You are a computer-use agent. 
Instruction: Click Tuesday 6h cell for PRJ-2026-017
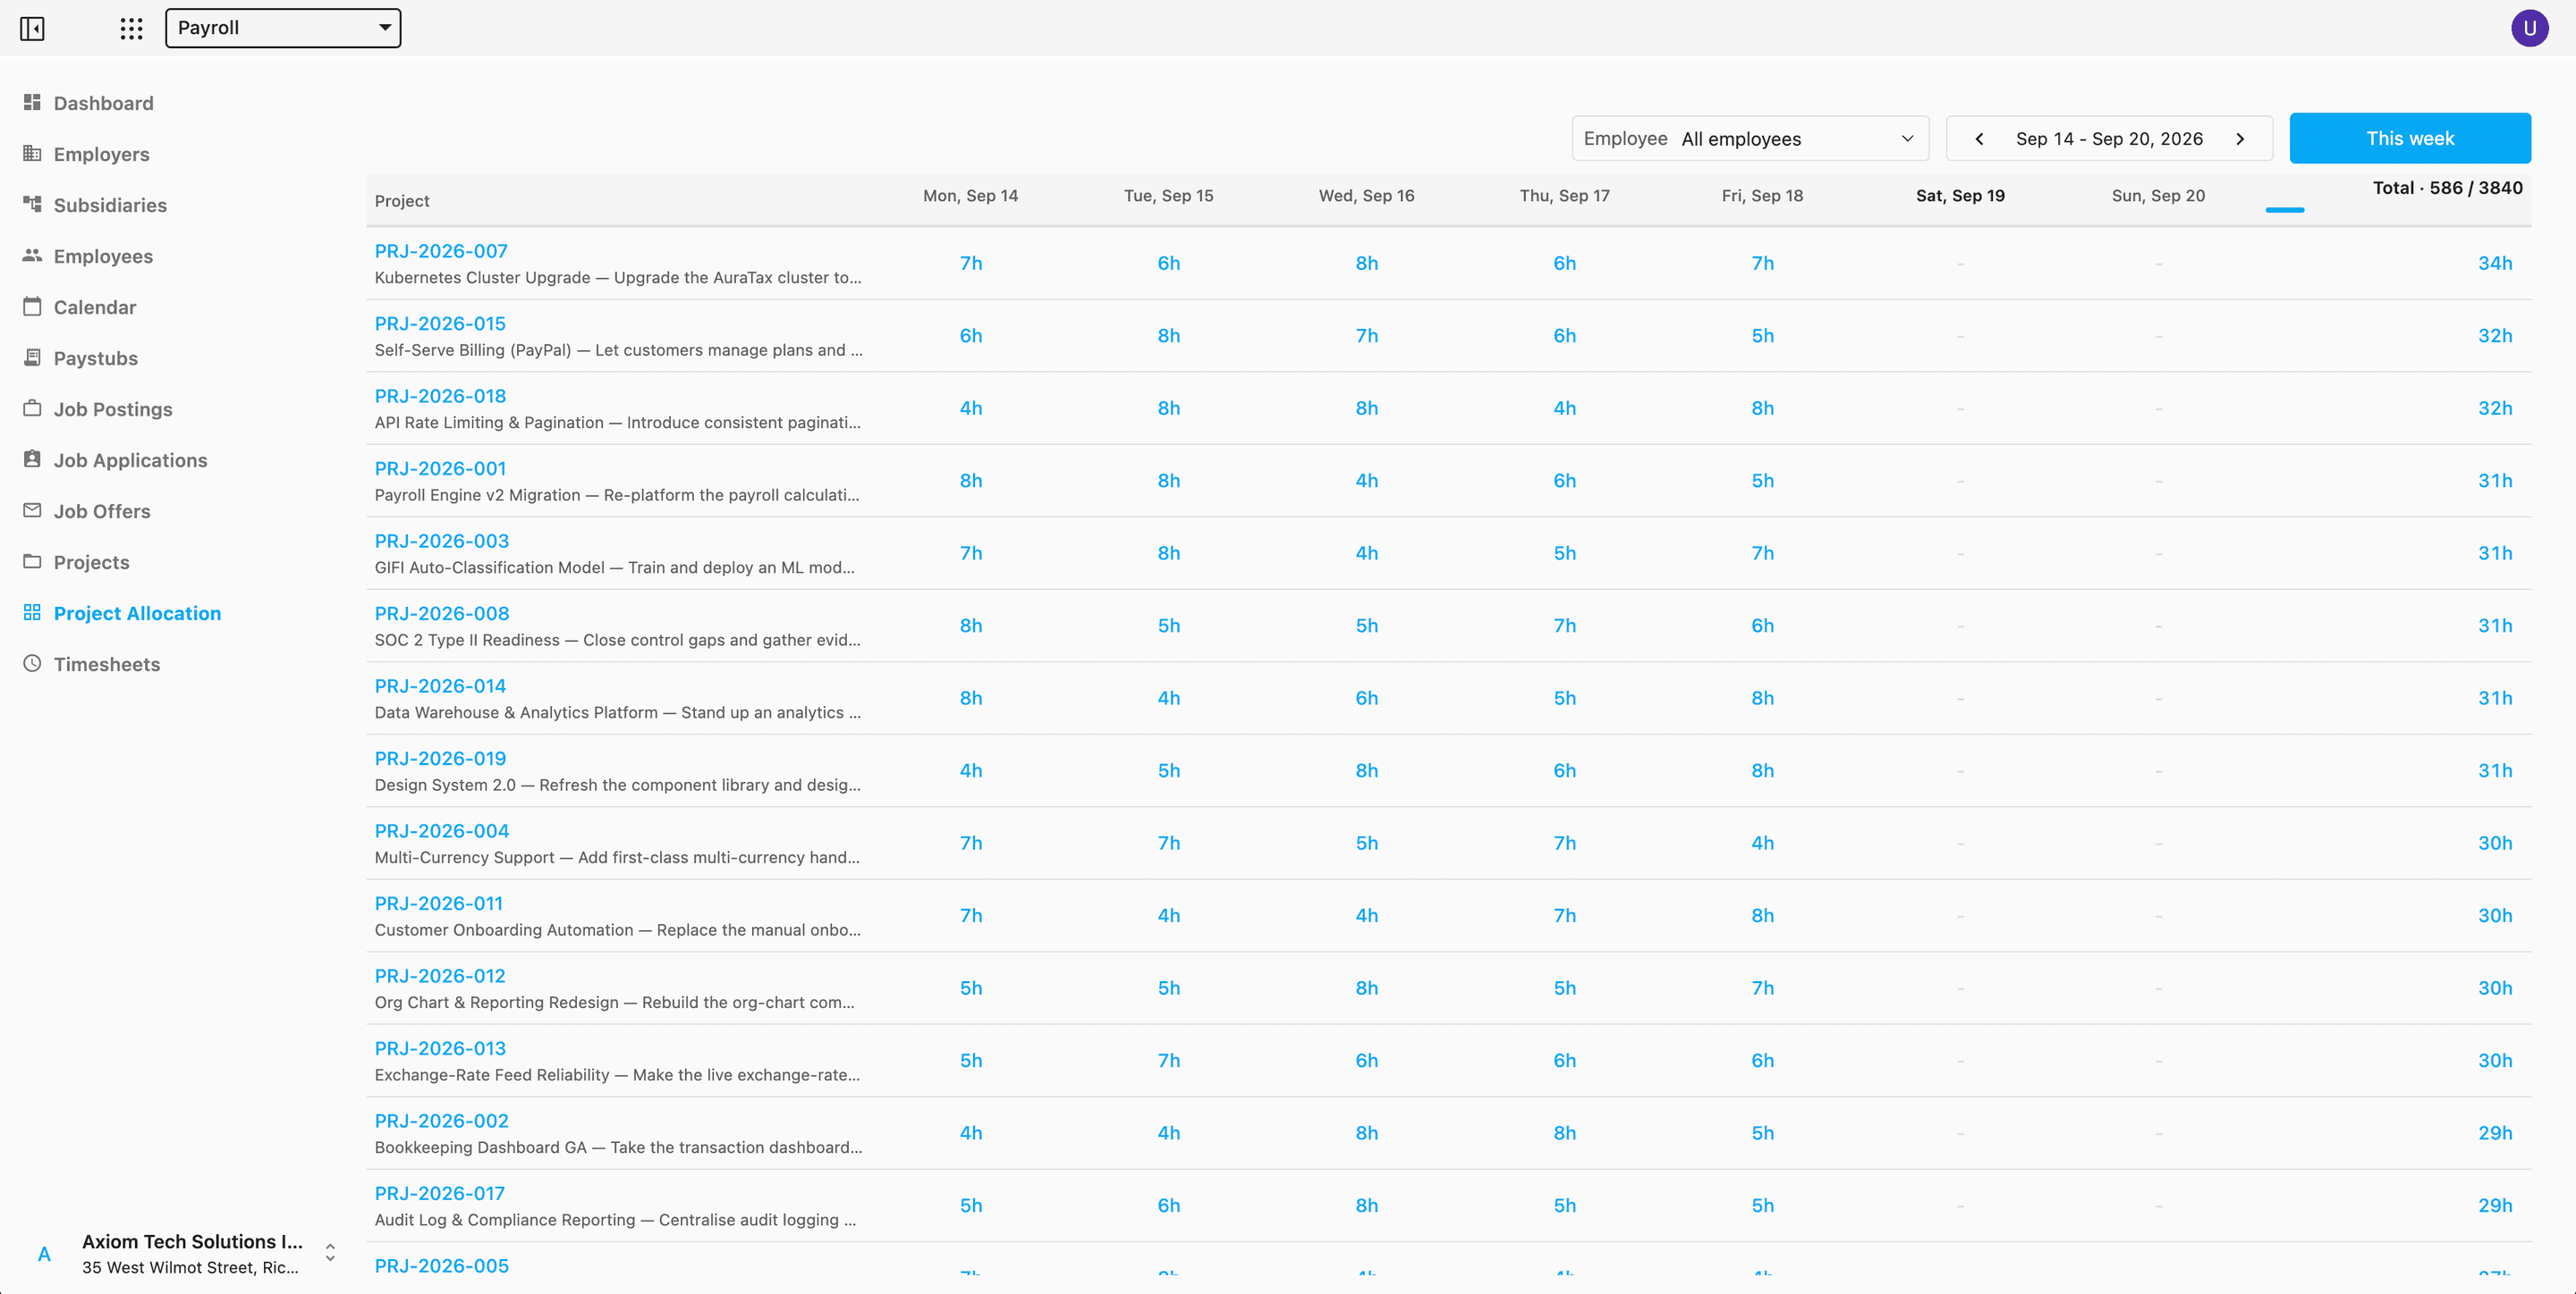pos(1168,1205)
